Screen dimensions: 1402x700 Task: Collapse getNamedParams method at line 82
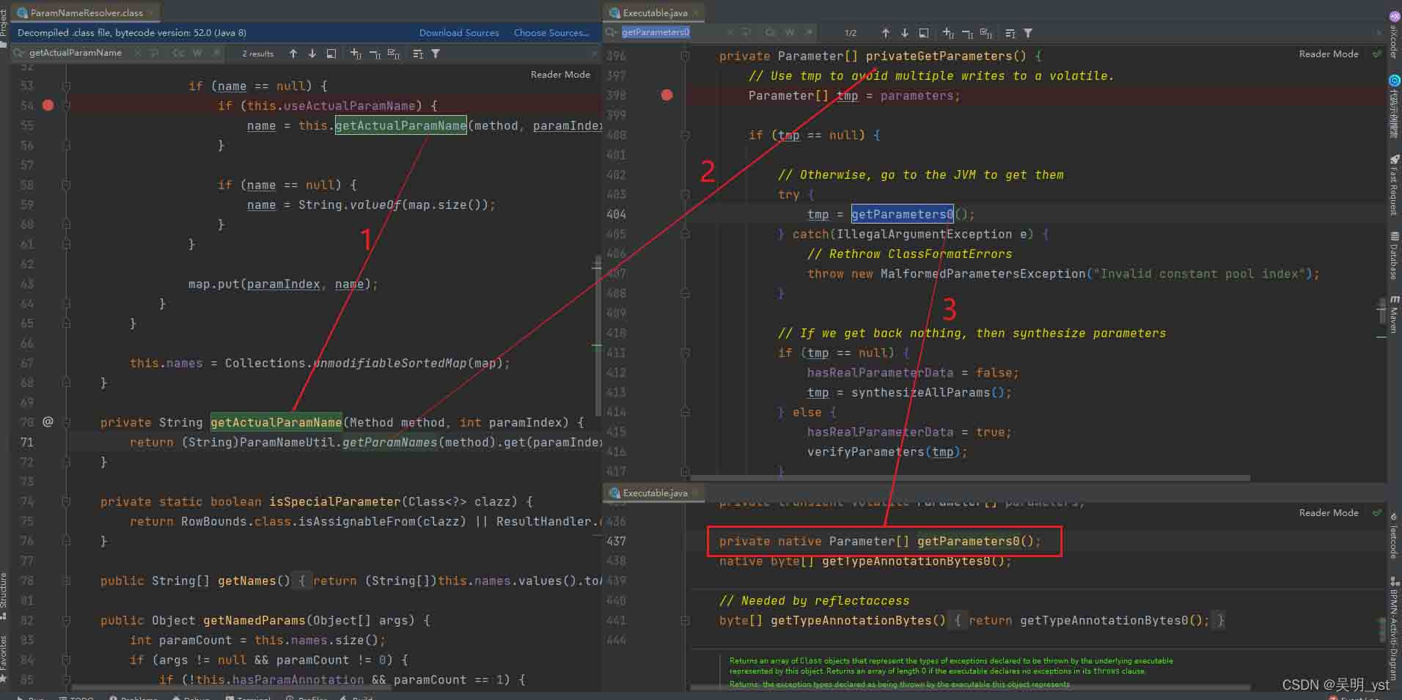pyautogui.click(x=66, y=620)
